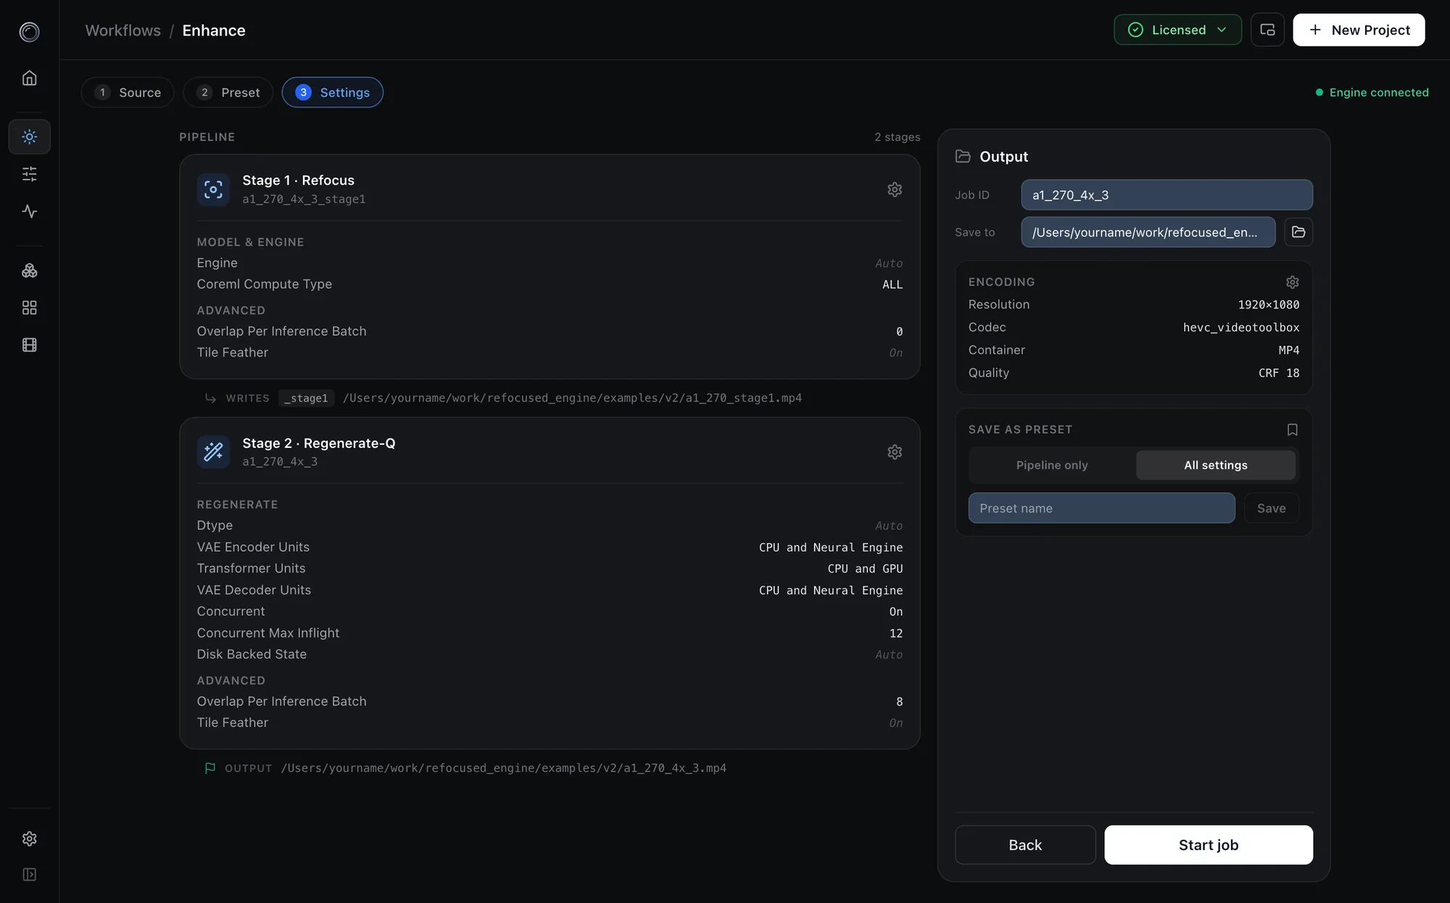Screen dimensions: 1450x903
Task: Click the _stage1 suffix tag
Action: [x=306, y=398]
